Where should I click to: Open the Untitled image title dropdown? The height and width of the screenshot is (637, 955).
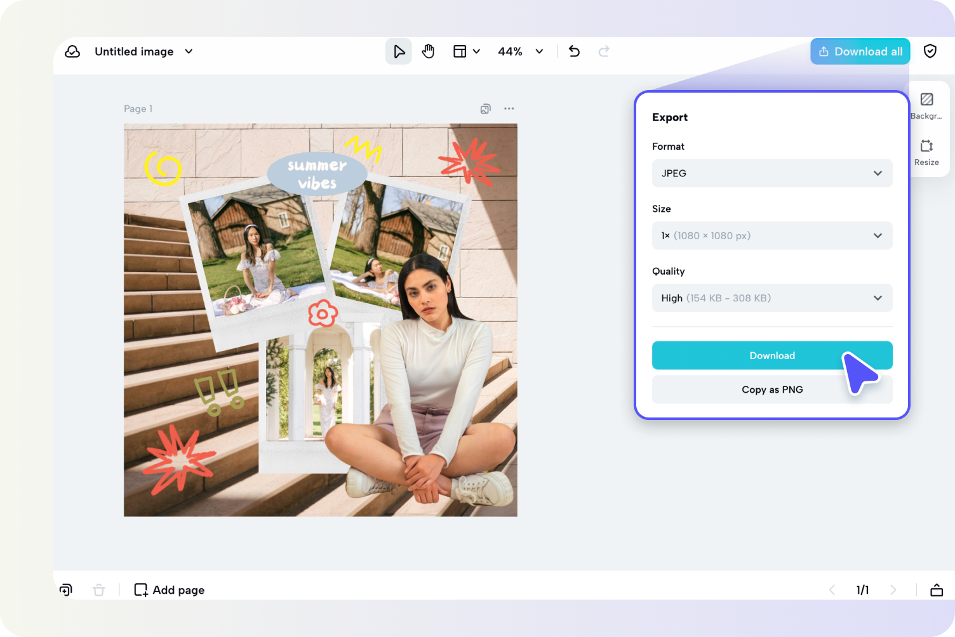(x=189, y=51)
